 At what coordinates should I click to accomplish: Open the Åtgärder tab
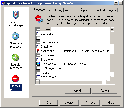click(x=86, y=10)
